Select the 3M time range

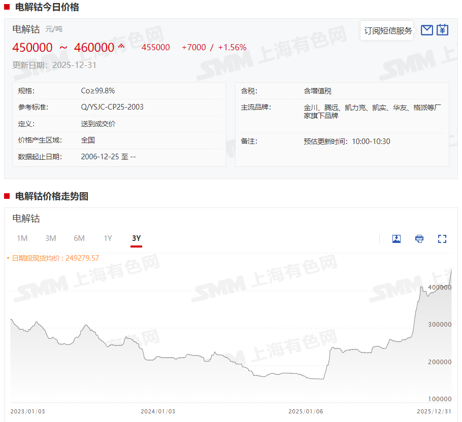[x=50, y=238]
